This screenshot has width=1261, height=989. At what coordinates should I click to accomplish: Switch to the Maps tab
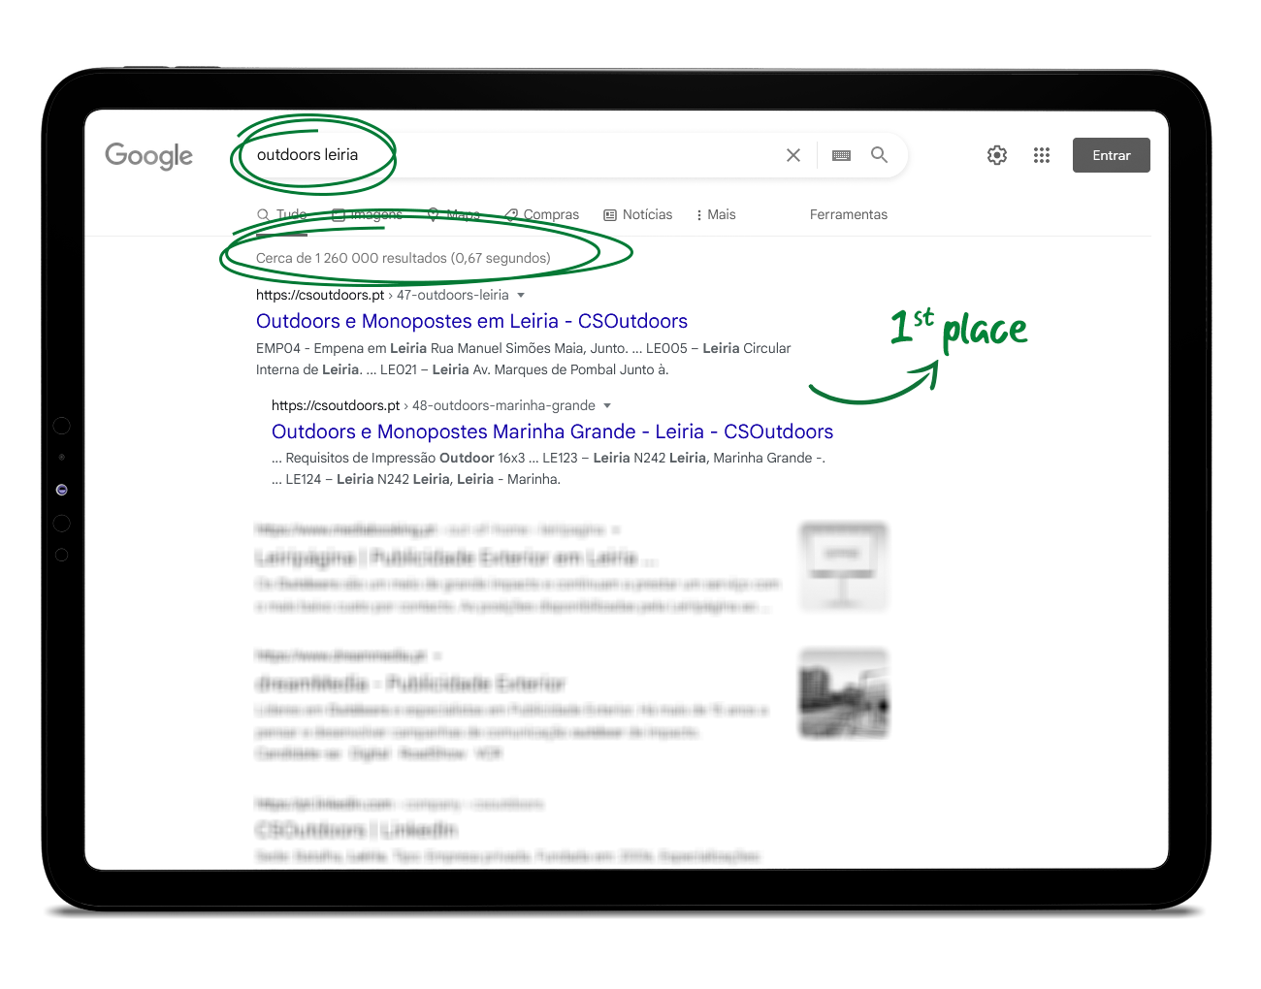(454, 214)
